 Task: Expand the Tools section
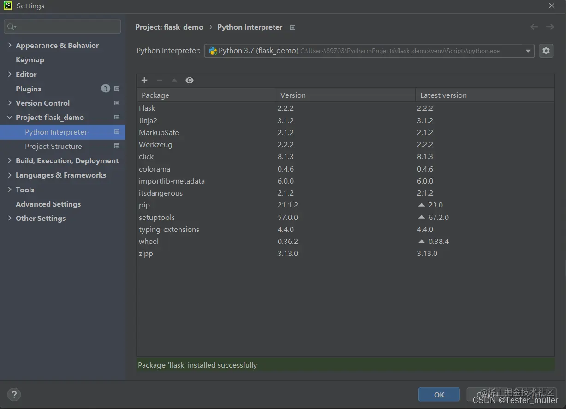pyautogui.click(x=10, y=190)
